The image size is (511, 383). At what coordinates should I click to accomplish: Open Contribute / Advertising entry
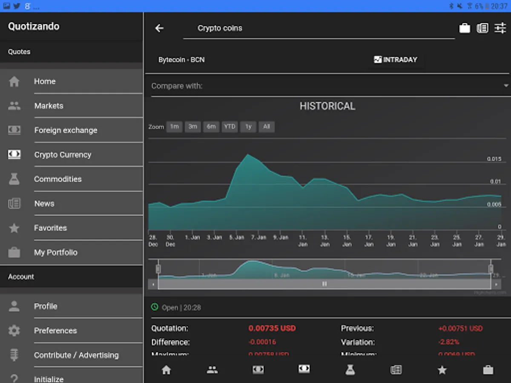tap(71, 355)
